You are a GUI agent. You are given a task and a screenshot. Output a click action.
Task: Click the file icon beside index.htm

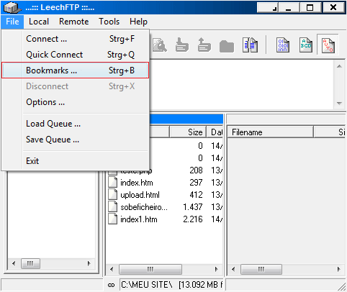point(113,183)
